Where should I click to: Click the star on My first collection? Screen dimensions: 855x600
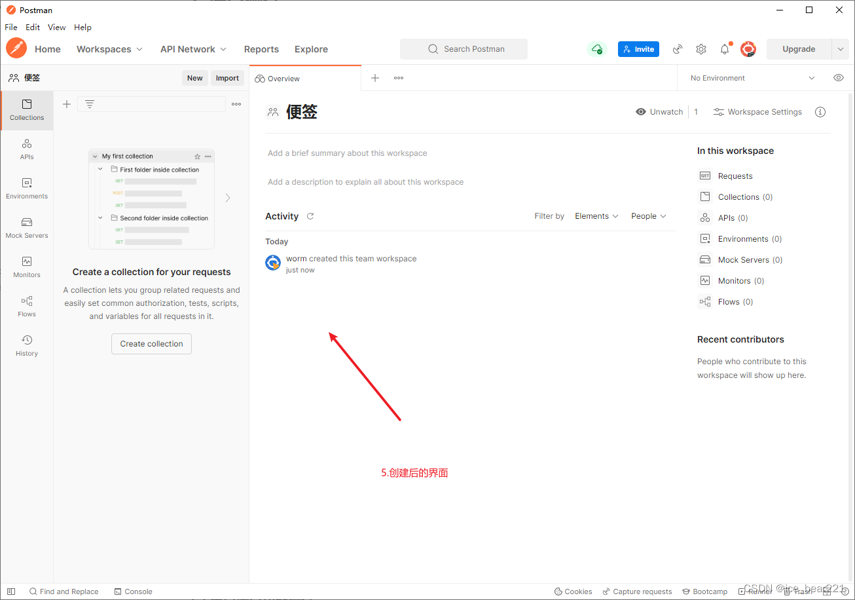tap(198, 157)
